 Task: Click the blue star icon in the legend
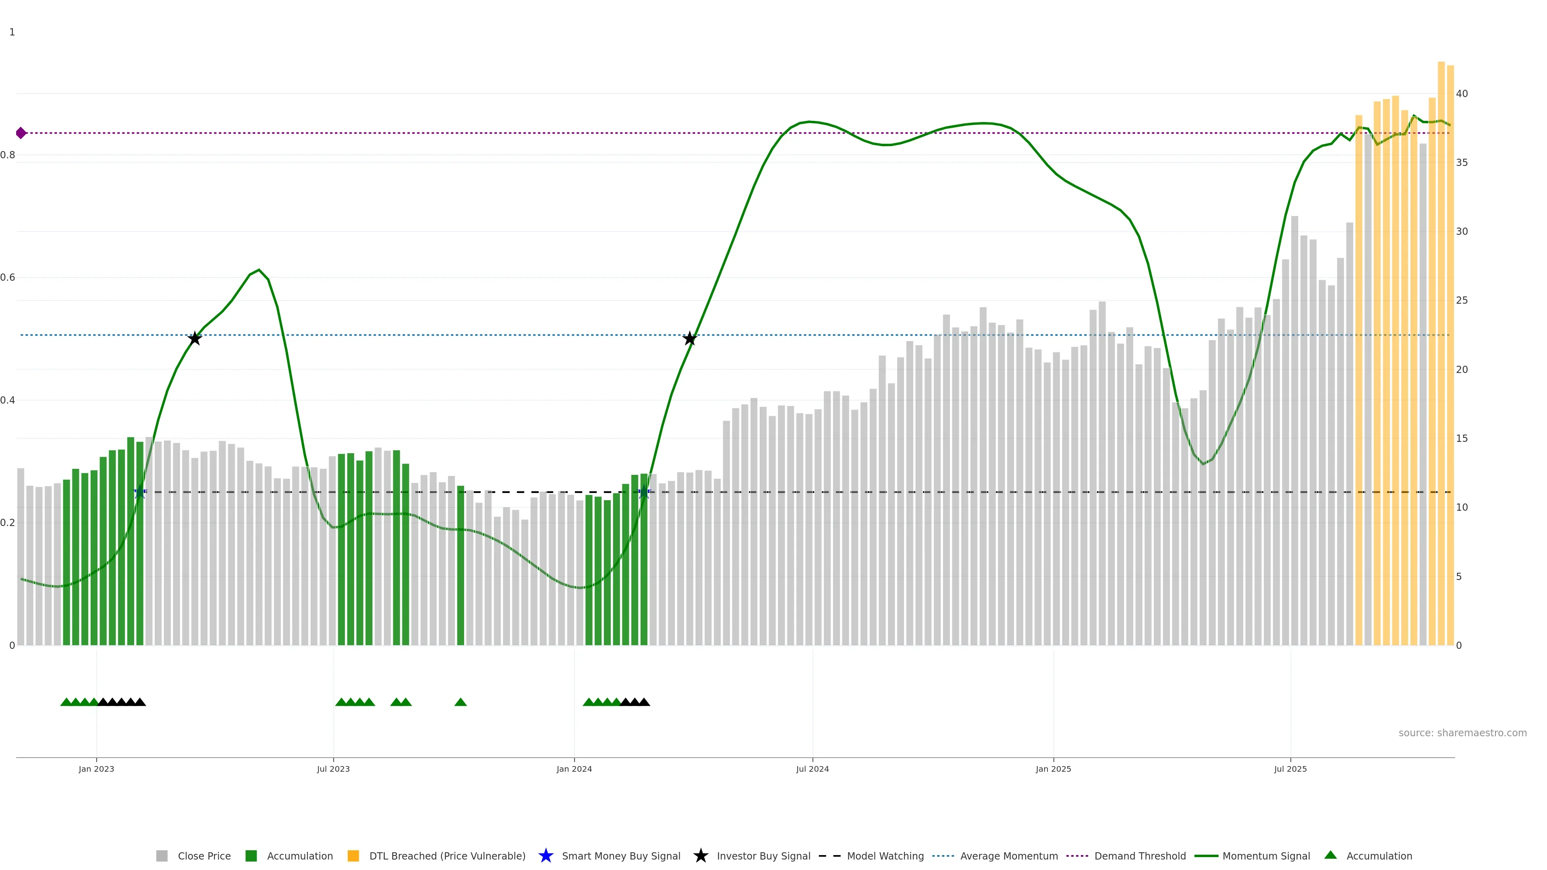(546, 855)
